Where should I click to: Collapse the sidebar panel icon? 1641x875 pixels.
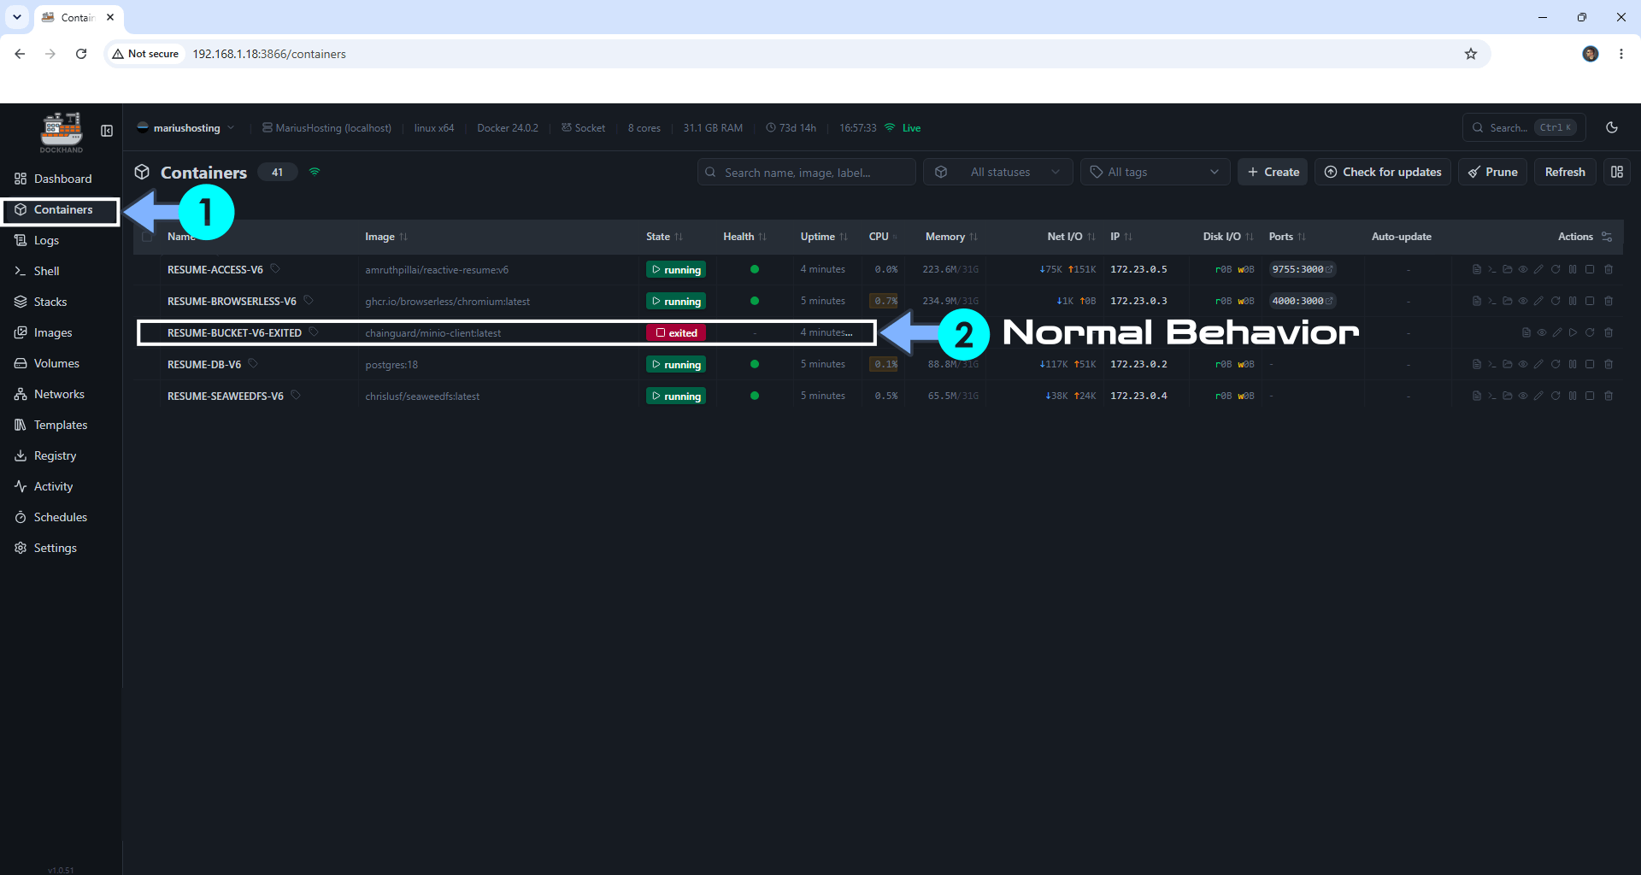pyautogui.click(x=107, y=131)
